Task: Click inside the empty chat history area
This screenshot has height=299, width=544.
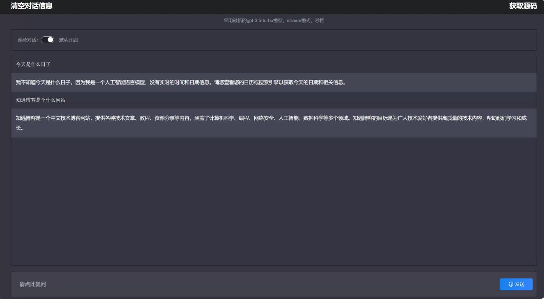Action: coord(272,197)
